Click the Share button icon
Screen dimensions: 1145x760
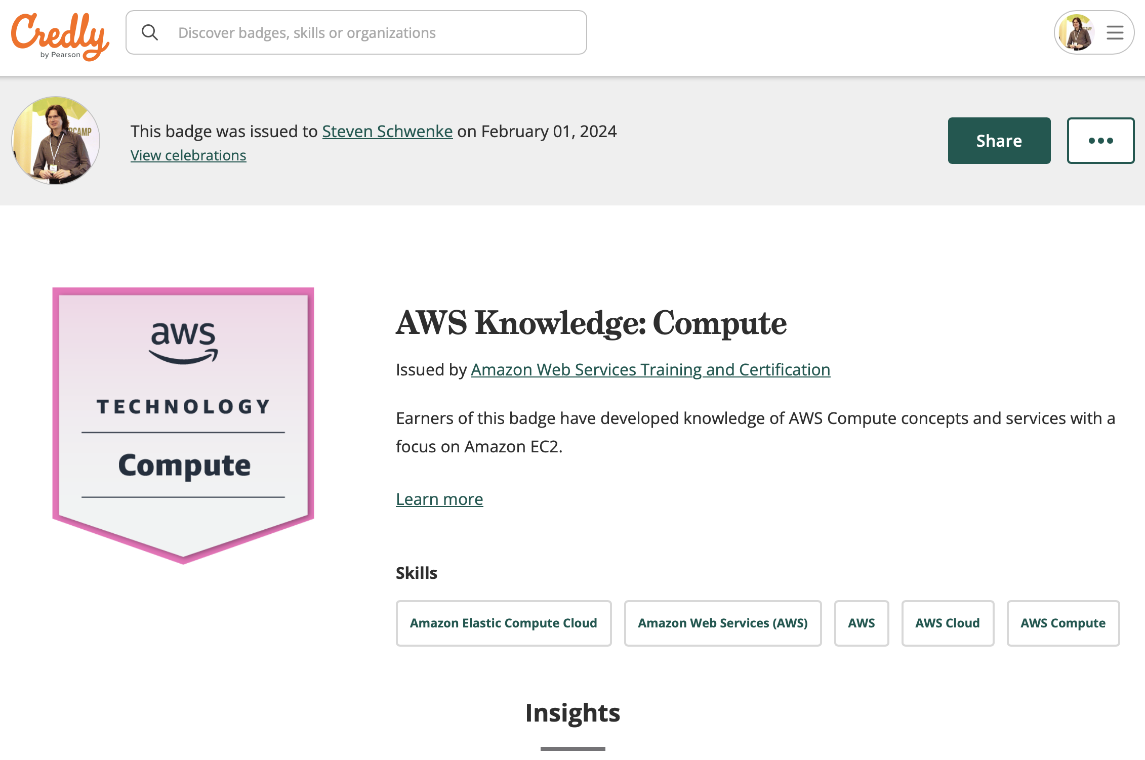pyautogui.click(x=999, y=140)
